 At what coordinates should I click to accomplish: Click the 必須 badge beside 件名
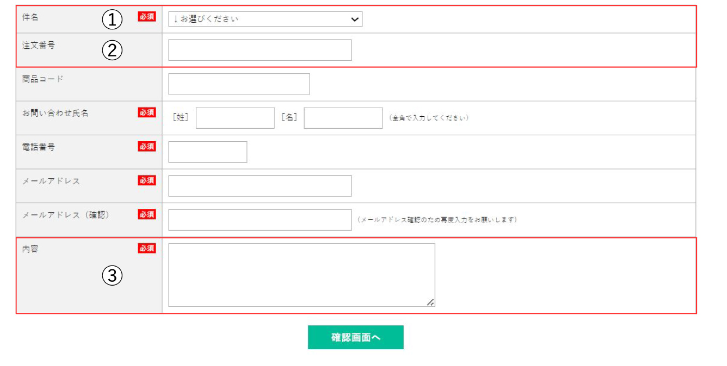(147, 17)
